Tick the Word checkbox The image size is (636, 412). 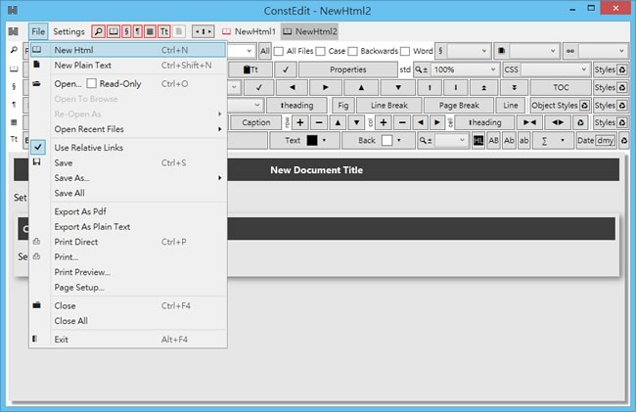tap(405, 51)
